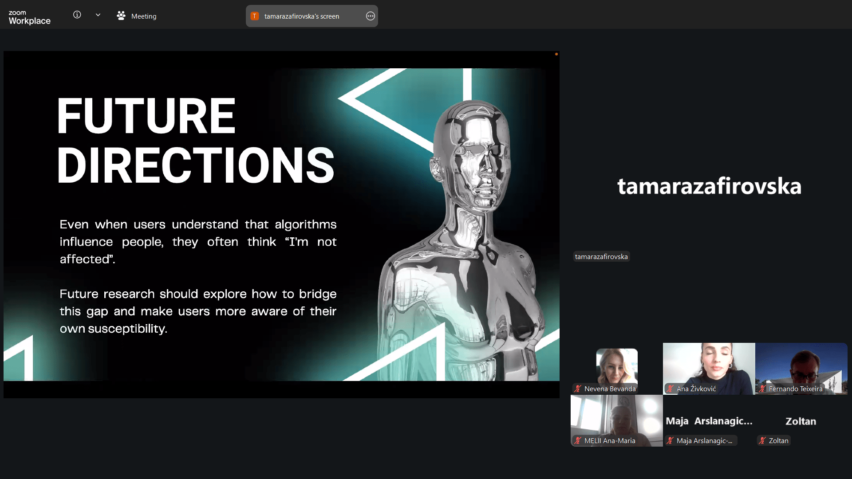Click the Meeting participants people icon
852x479 pixels.
[x=121, y=16]
